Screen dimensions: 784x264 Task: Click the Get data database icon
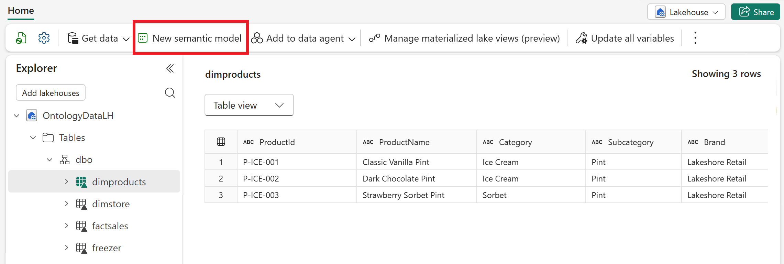73,38
